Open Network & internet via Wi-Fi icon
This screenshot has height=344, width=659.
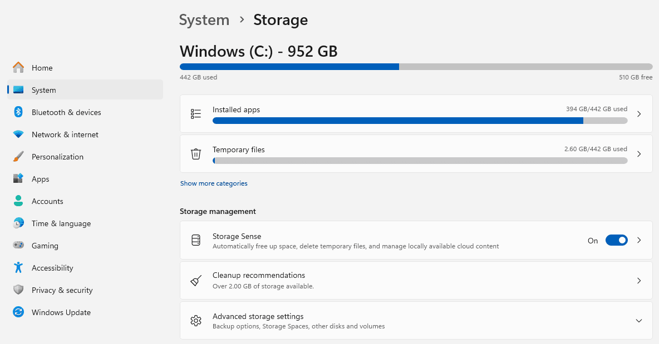click(18, 134)
